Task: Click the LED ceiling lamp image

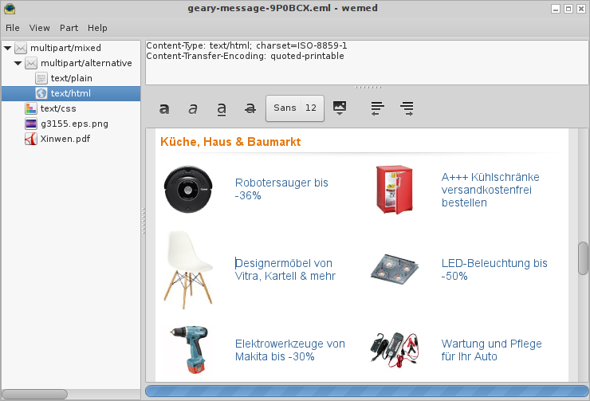Action: (395, 269)
